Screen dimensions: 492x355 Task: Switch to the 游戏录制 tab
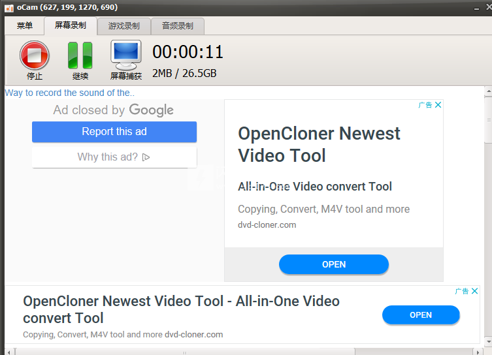pos(124,26)
